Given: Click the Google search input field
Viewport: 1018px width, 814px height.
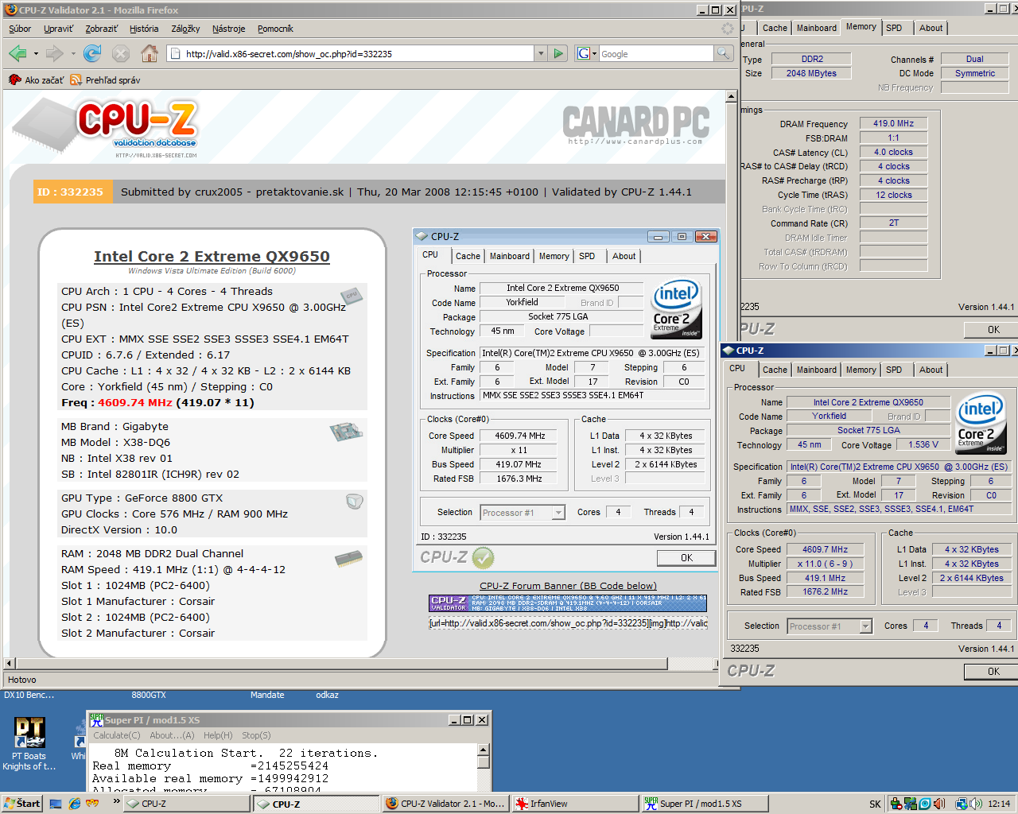Looking at the screenshot, I should pyautogui.click(x=656, y=53).
